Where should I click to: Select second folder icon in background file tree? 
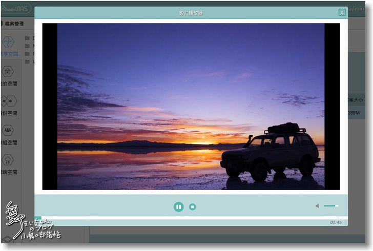pos(27,46)
